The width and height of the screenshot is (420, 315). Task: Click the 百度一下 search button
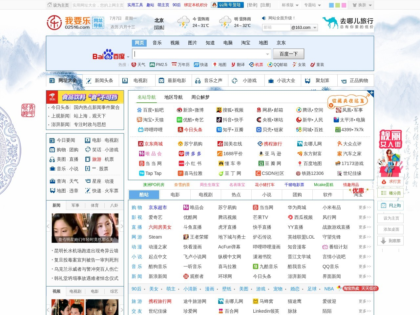coord(289,54)
